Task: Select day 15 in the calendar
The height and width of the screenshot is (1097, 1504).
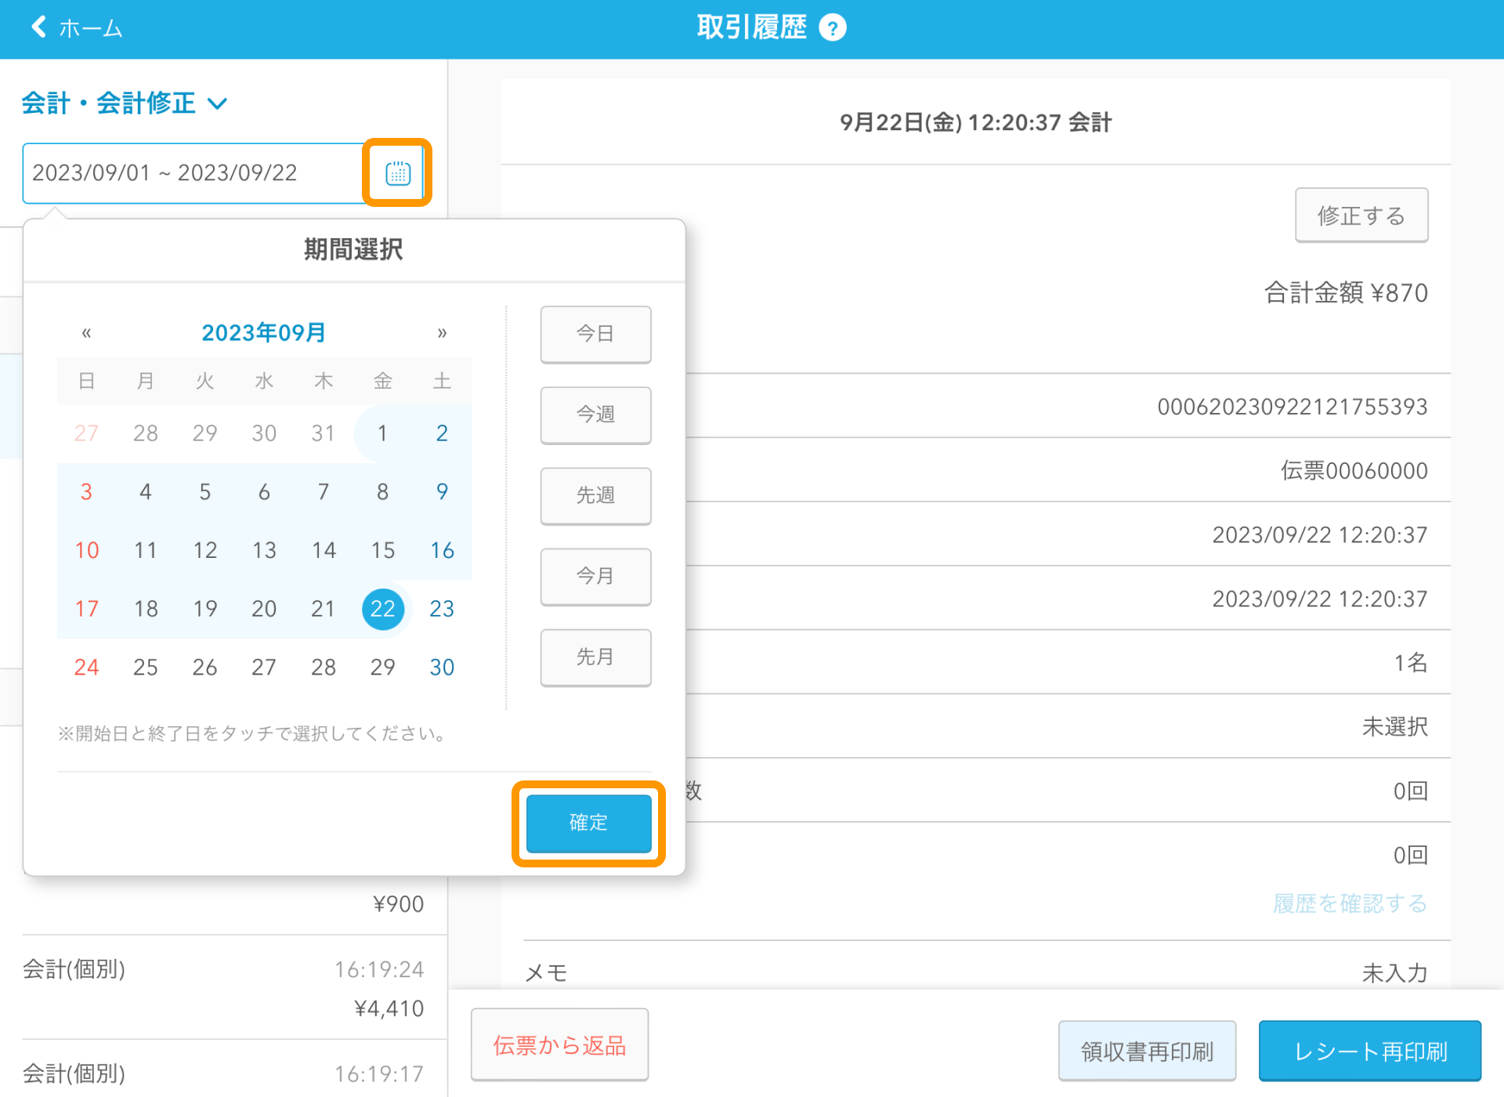Action: click(x=382, y=550)
